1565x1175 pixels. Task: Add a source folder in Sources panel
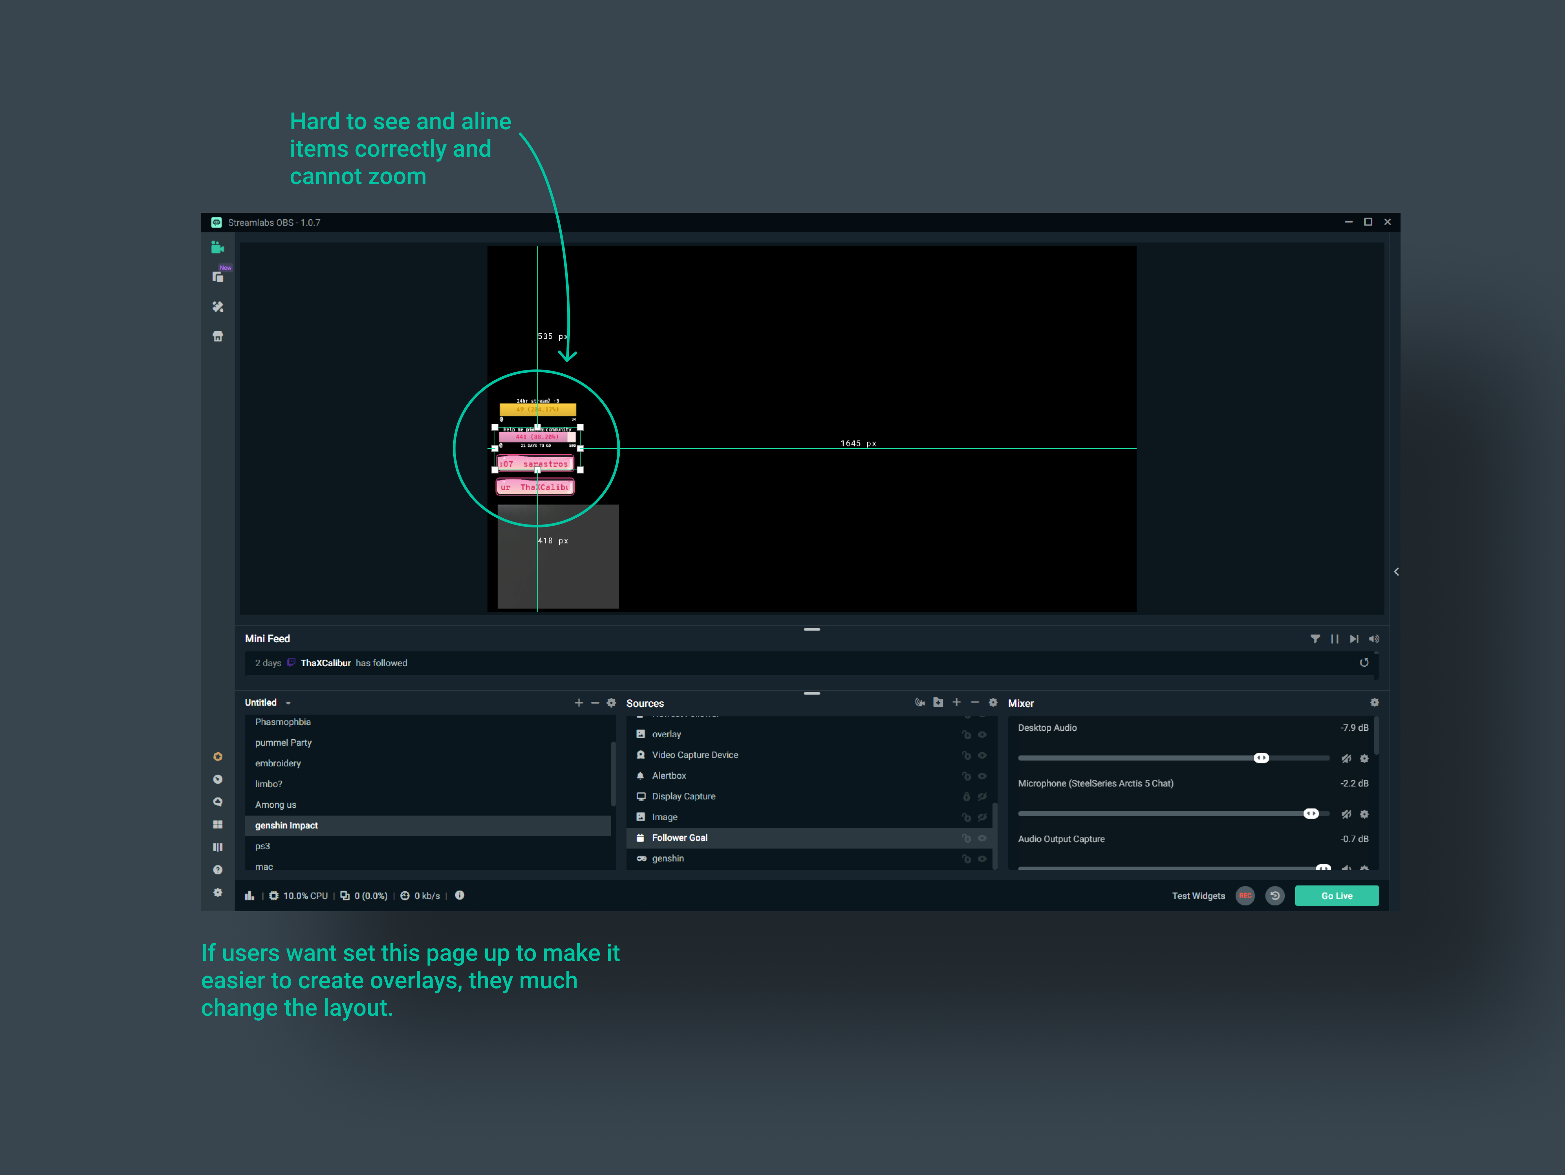pyautogui.click(x=938, y=702)
